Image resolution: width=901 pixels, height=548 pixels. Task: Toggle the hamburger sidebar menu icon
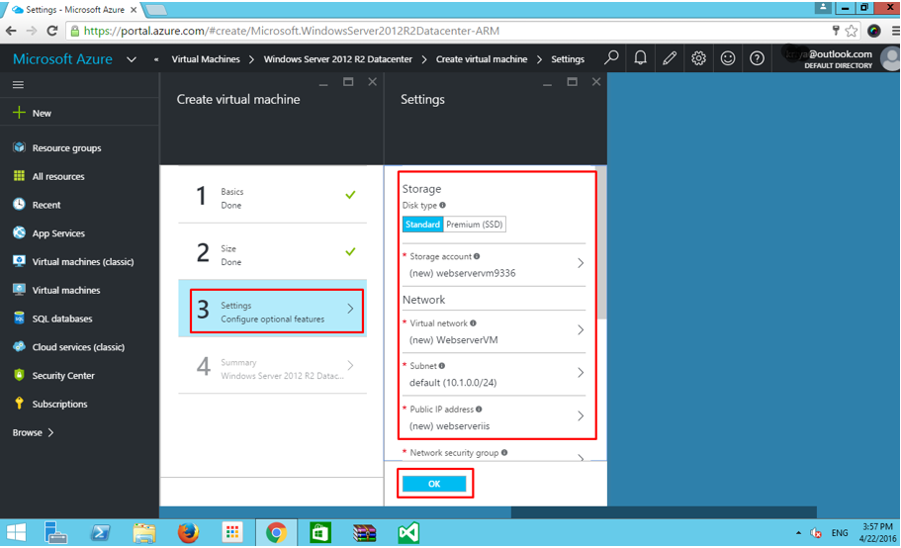(19, 84)
